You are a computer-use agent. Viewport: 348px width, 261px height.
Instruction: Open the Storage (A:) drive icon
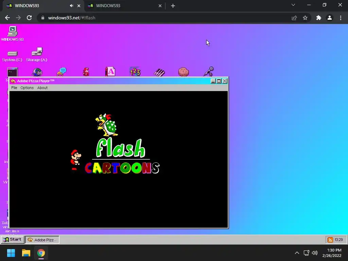click(x=37, y=55)
